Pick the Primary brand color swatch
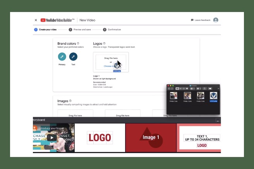Viewport: 254px width, 169px height. tap(62, 57)
